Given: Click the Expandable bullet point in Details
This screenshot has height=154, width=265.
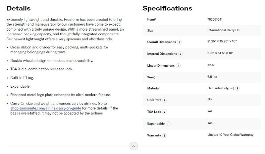Looking at the screenshot, I should [x=20, y=86].
